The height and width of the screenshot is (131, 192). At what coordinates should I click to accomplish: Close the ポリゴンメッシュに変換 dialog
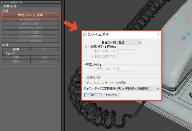(x=158, y=35)
